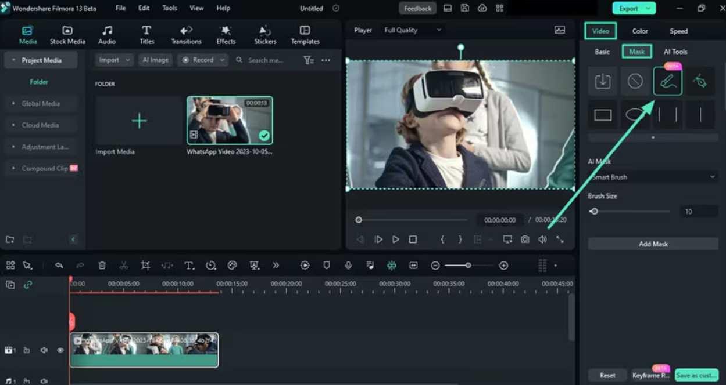
Task: Lock video track 1
Action: click(27, 350)
